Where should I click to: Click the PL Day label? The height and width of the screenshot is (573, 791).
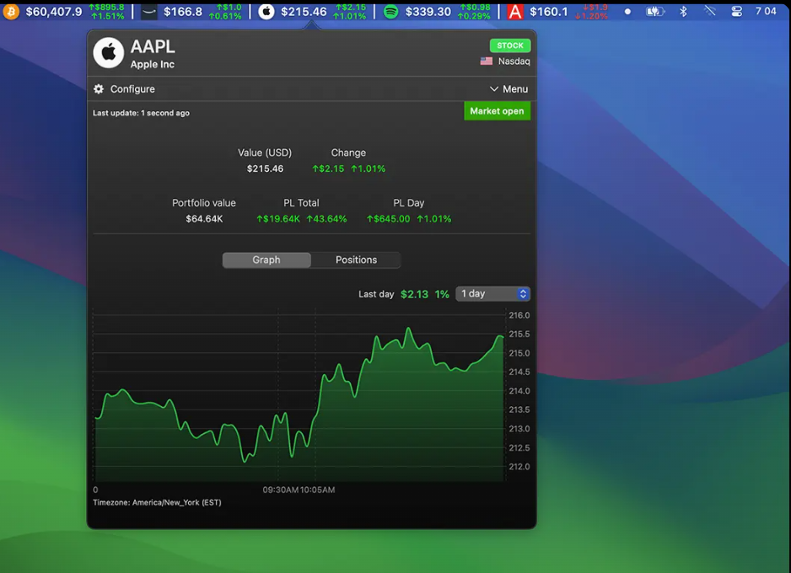(409, 203)
